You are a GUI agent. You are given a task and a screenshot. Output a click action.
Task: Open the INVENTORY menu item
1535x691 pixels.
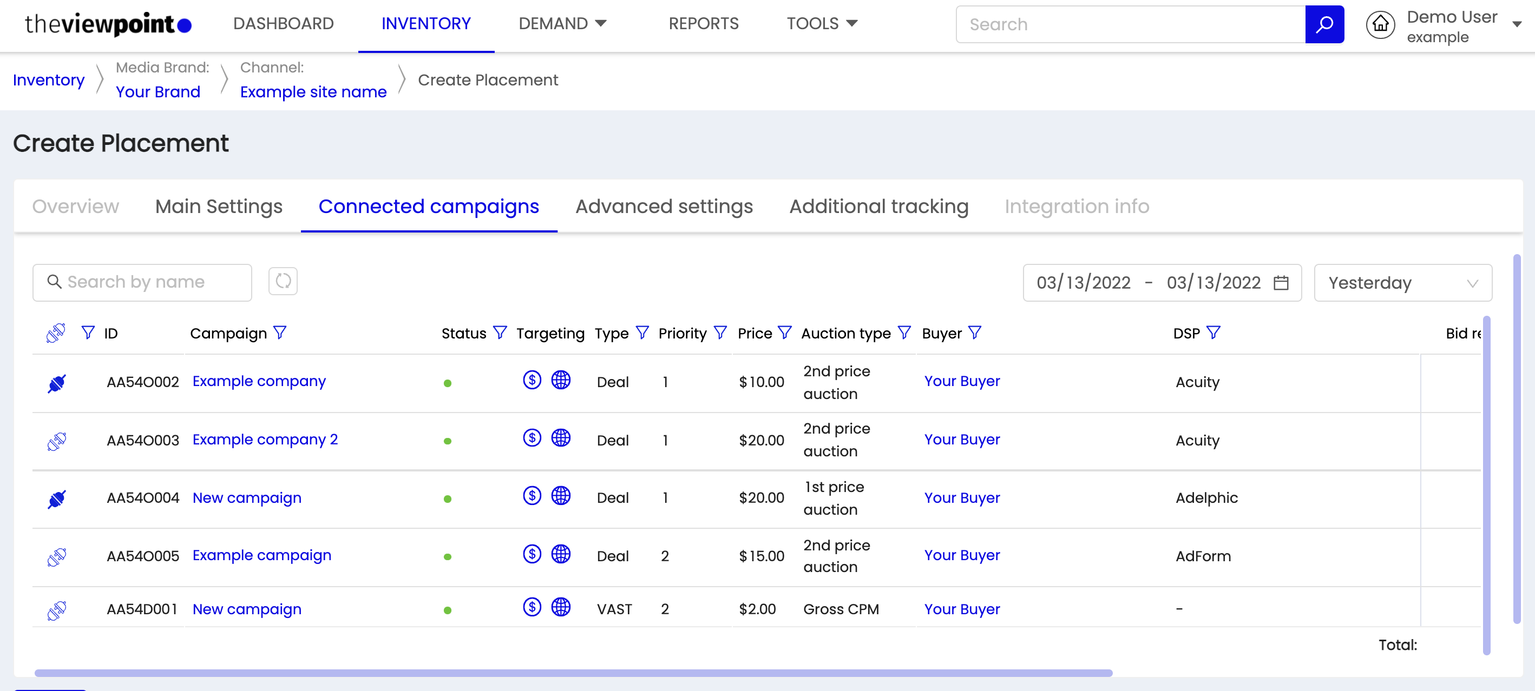click(x=426, y=24)
